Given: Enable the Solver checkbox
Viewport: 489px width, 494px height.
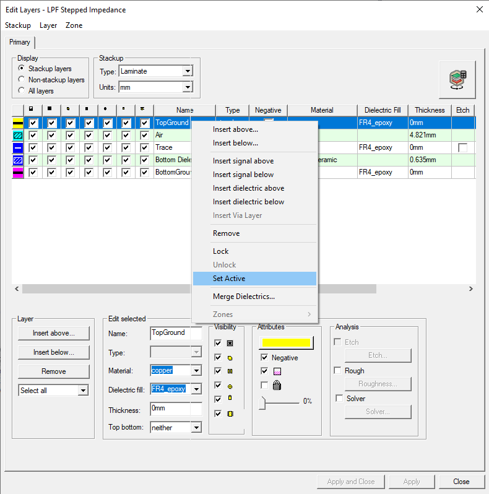Looking at the screenshot, I should click(339, 398).
